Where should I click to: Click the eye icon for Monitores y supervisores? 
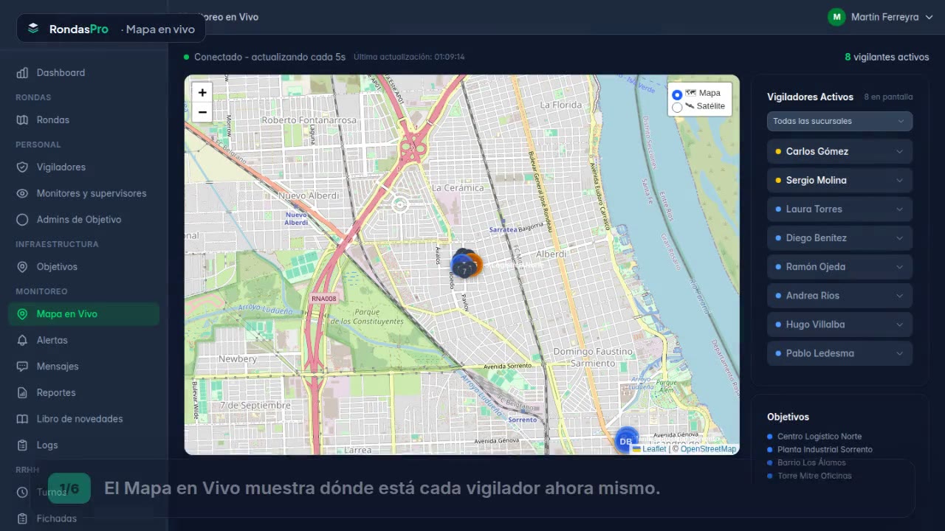(22, 193)
